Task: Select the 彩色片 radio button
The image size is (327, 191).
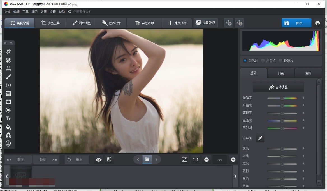Action: point(245,61)
